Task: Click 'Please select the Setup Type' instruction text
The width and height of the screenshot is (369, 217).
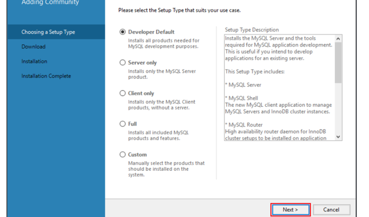Action: click(x=179, y=10)
